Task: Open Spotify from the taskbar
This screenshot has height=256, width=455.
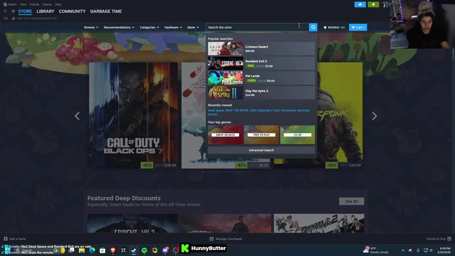Action: click(144, 251)
